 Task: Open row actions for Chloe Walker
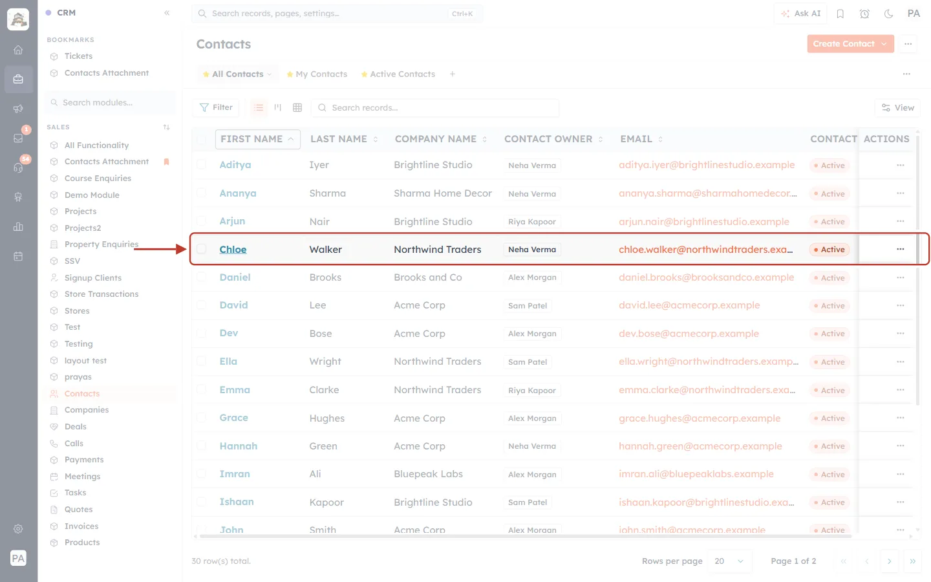coord(901,249)
